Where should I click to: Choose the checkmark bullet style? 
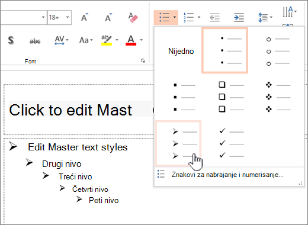pyautogui.click(x=232, y=143)
